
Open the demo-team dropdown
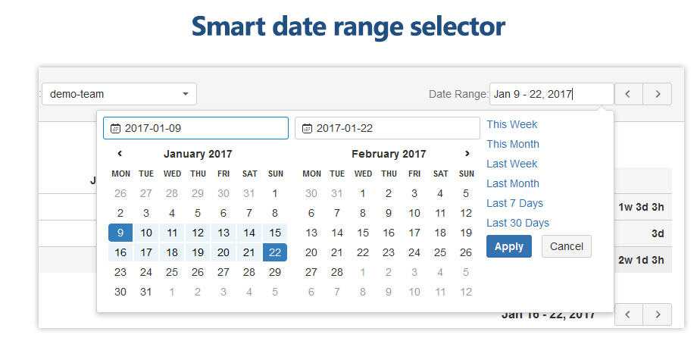(x=119, y=94)
